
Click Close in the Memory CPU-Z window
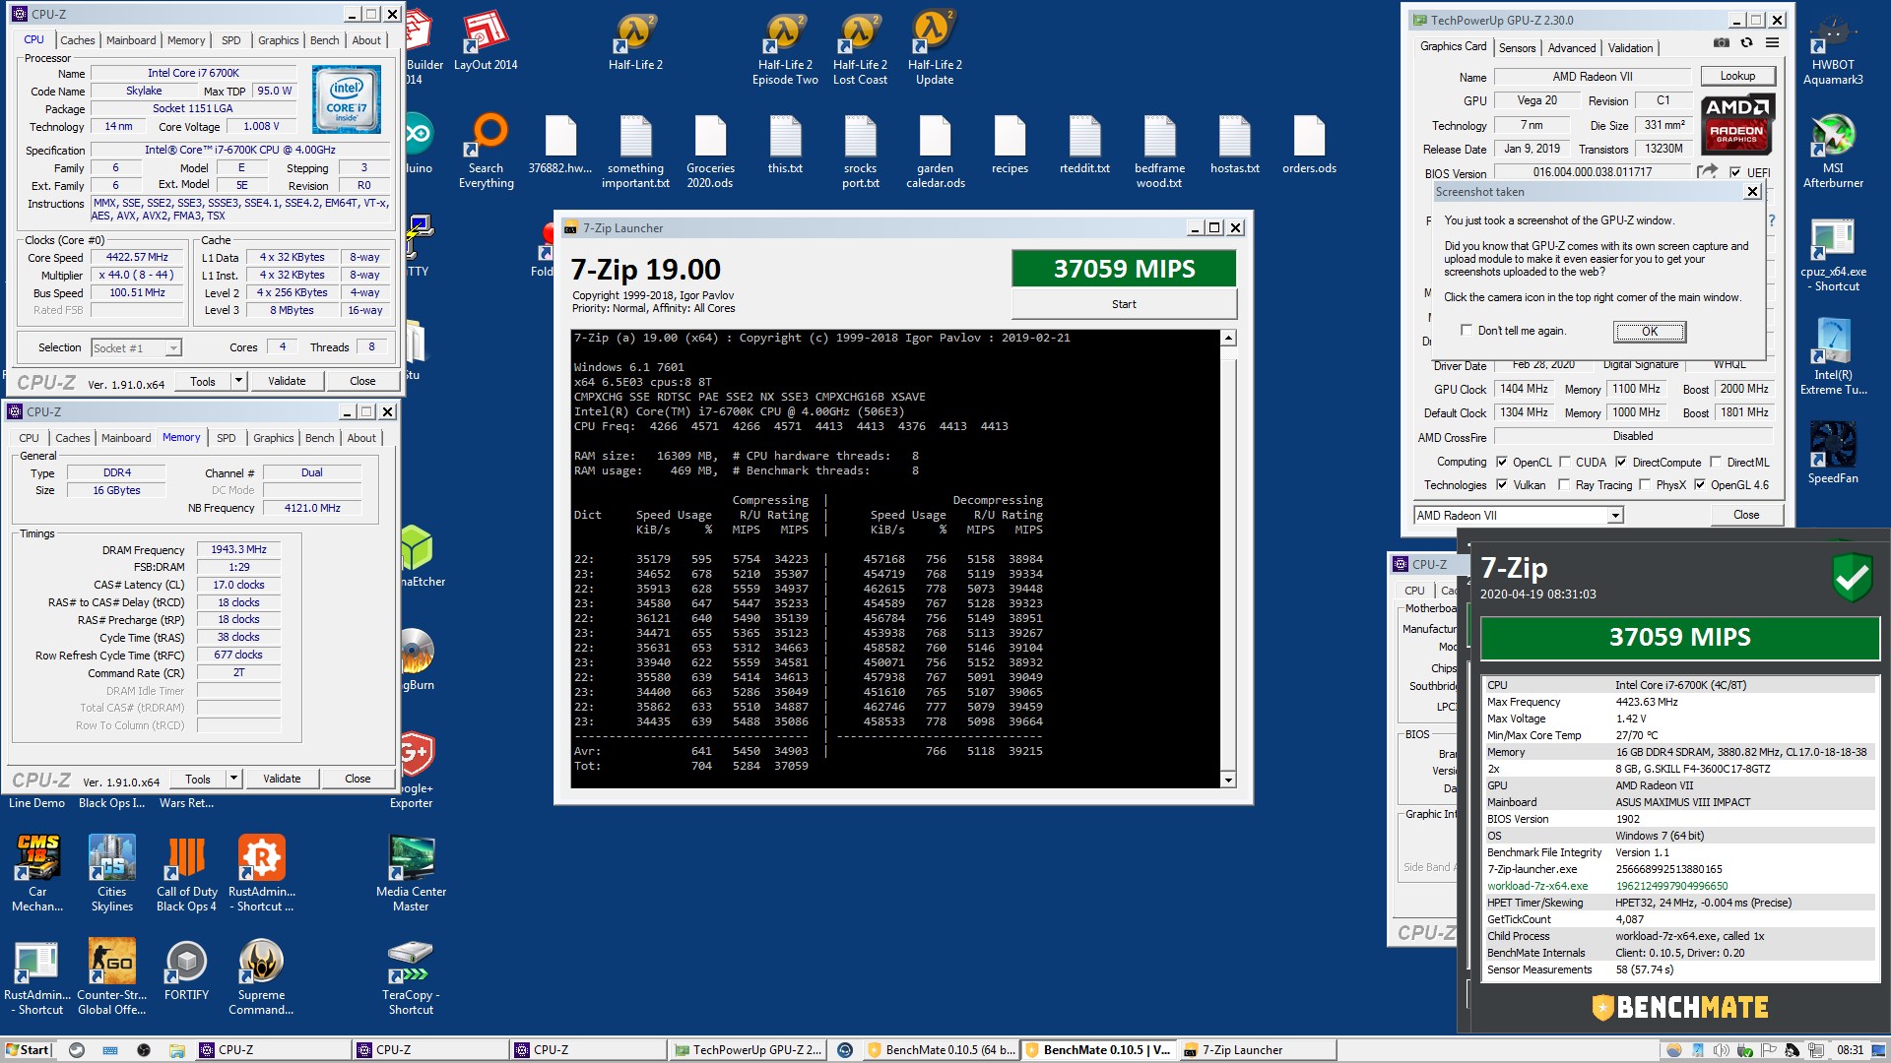[358, 779]
